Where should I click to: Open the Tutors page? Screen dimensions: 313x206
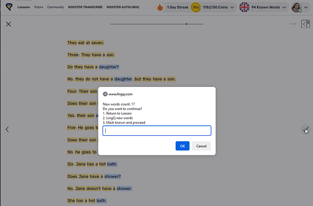39,7
